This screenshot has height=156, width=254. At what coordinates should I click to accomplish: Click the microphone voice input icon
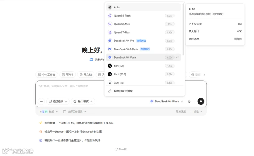pyautogui.click(x=189, y=101)
